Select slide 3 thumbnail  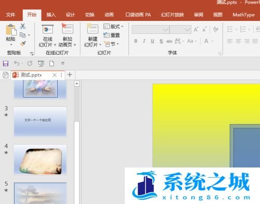(40, 122)
